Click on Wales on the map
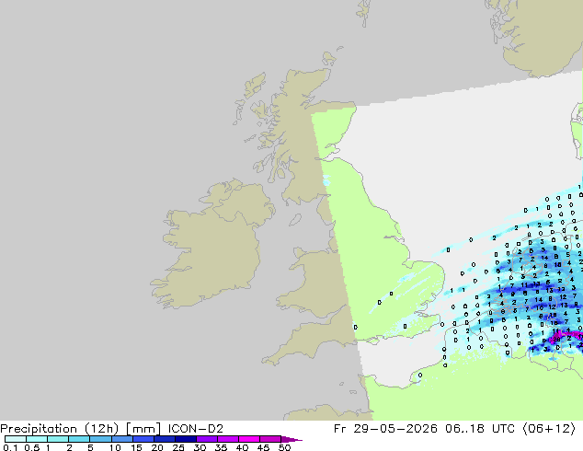Image resolution: width=583 pixels, height=451 pixels. point(313,283)
